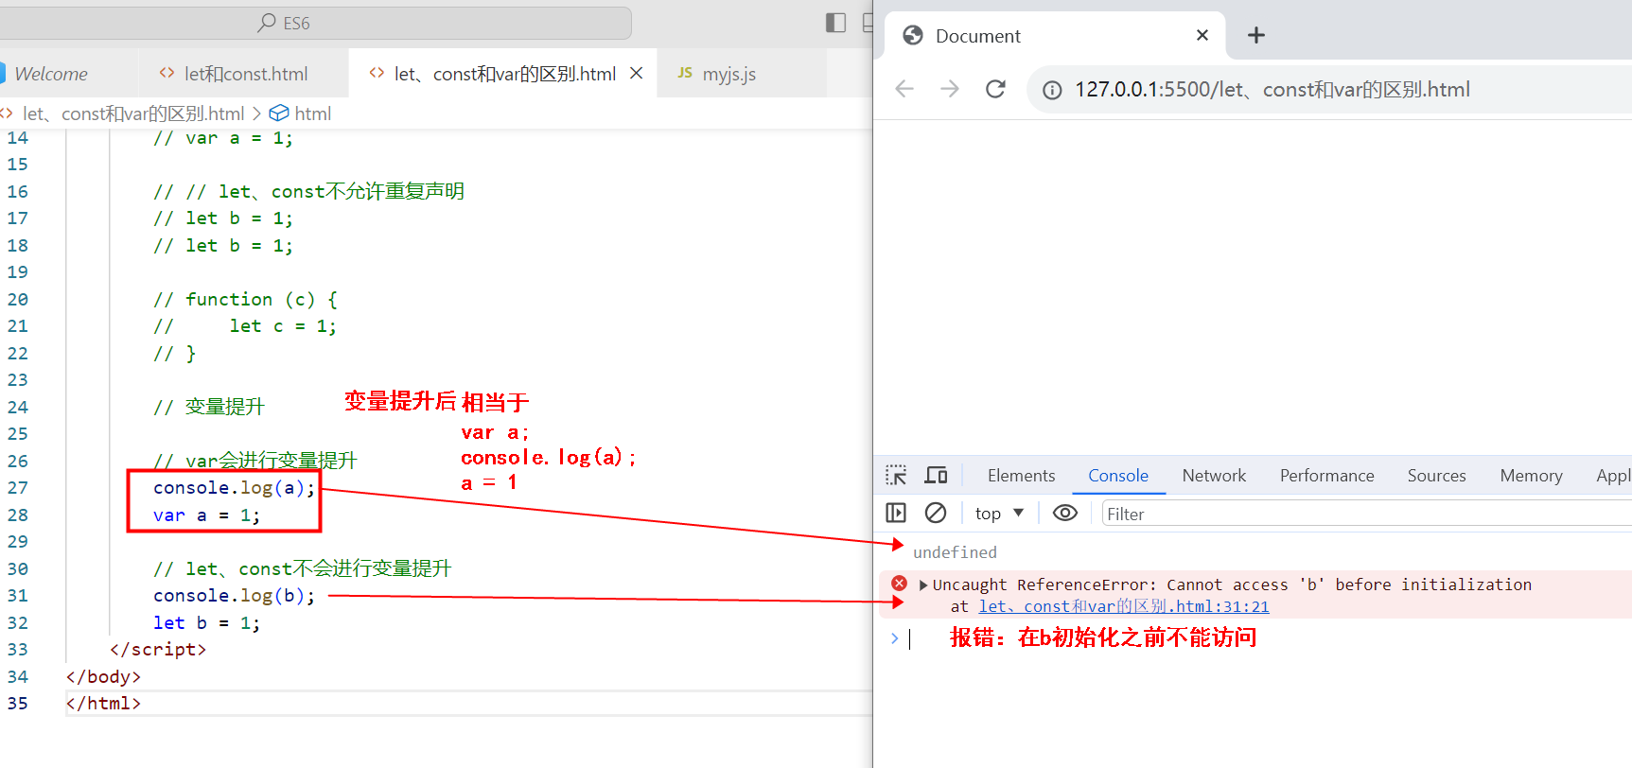Click the html breadcrumb symbol
Screen dimensions: 1632x768
coord(301,113)
